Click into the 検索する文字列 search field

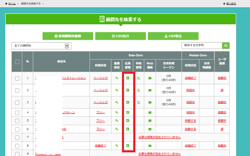[x=202, y=46]
